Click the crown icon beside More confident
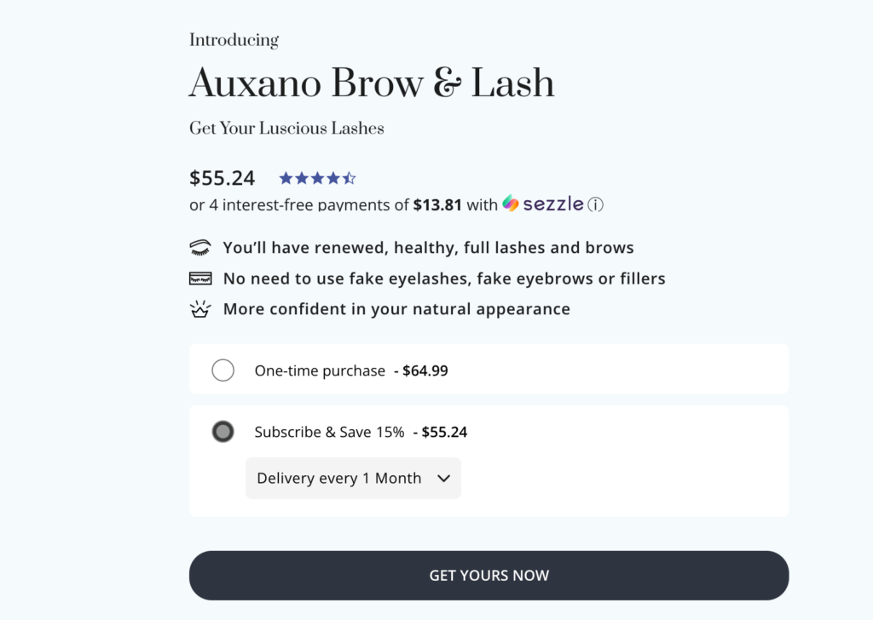The width and height of the screenshot is (873, 620). pyautogui.click(x=200, y=309)
